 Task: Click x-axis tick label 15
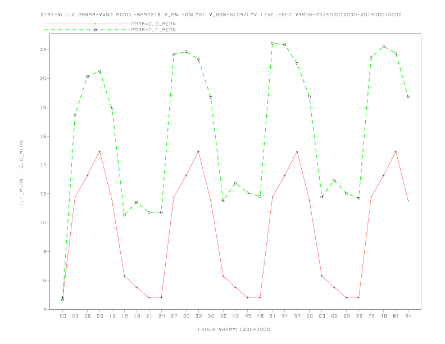coord(124,316)
